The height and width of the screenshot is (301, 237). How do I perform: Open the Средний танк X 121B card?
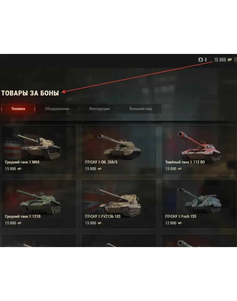coord(39,204)
